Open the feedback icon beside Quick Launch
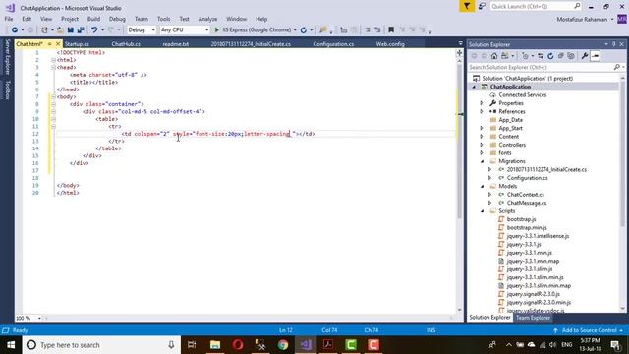This screenshot has height=354, width=629. pyautogui.click(x=482, y=7)
